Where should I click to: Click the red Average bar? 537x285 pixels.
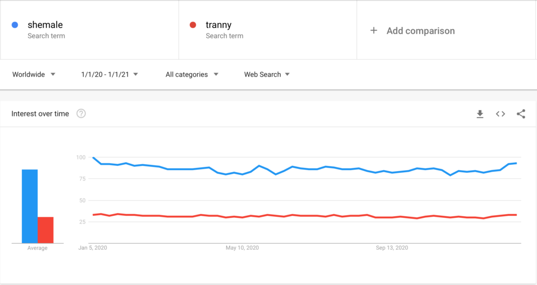pyautogui.click(x=46, y=230)
